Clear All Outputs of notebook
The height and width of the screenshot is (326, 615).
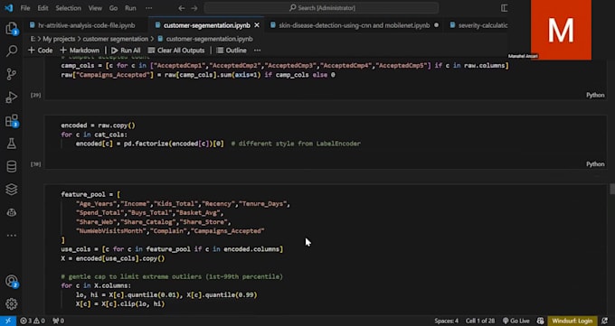[x=176, y=51]
